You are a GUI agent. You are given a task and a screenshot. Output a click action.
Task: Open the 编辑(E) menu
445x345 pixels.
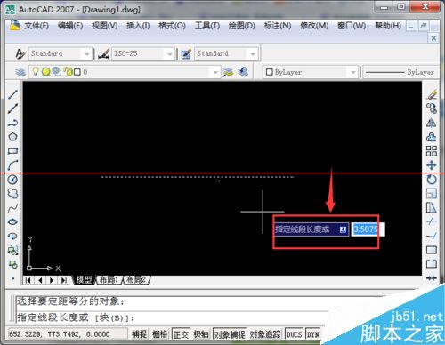point(70,26)
